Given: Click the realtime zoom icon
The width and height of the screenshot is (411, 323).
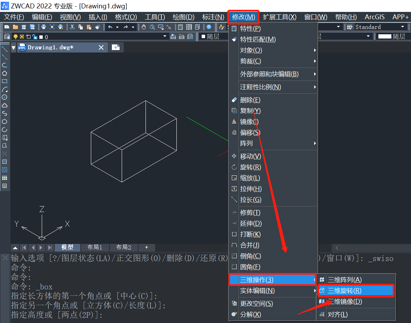Looking at the screenshot, I should point(152,27).
